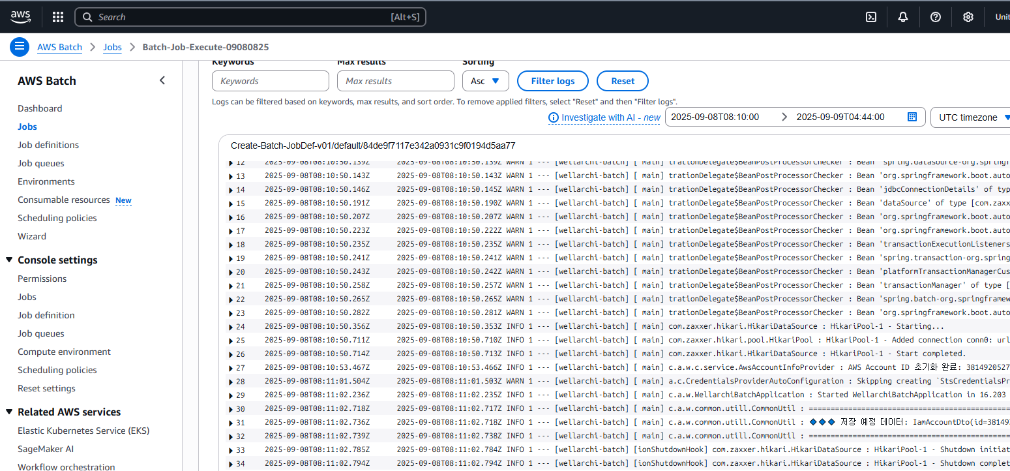The height and width of the screenshot is (471, 1010).
Task: Go to Jobs breadcrumb link
Action: [x=113, y=47]
